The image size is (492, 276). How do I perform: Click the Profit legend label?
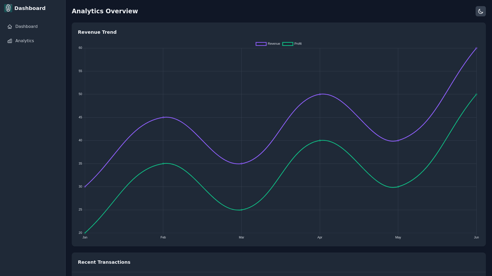click(x=298, y=44)
